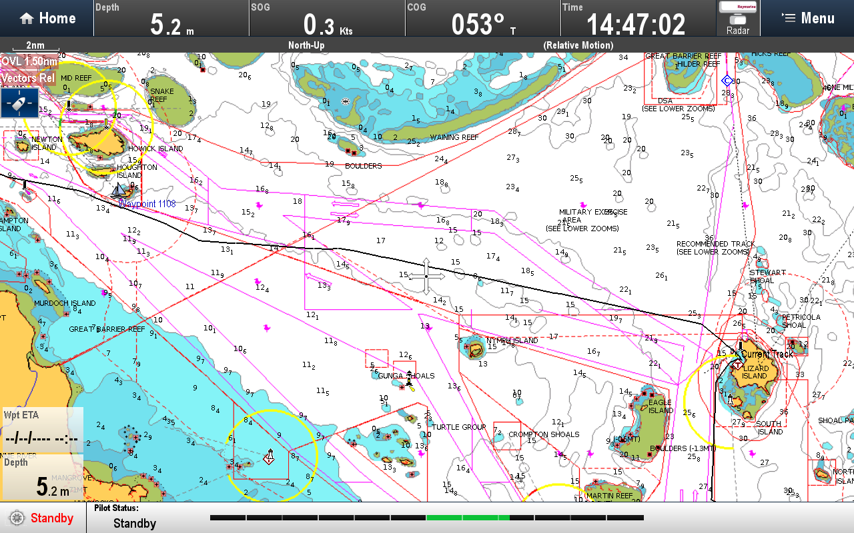Open the Wpt ETA data overlay
Image resolution: width=854 pixels, height=533 pixels.
[x=42, y=430]
